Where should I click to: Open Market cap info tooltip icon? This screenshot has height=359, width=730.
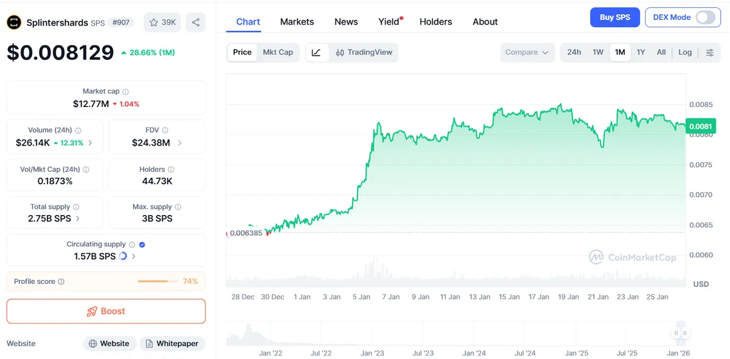click(125, 92)
